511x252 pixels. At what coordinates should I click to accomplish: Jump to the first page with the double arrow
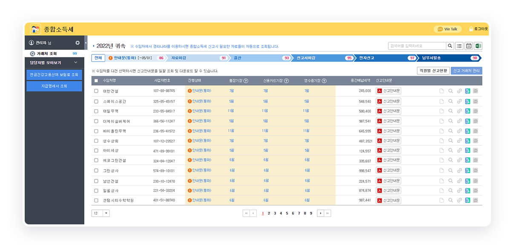[246, 213]
